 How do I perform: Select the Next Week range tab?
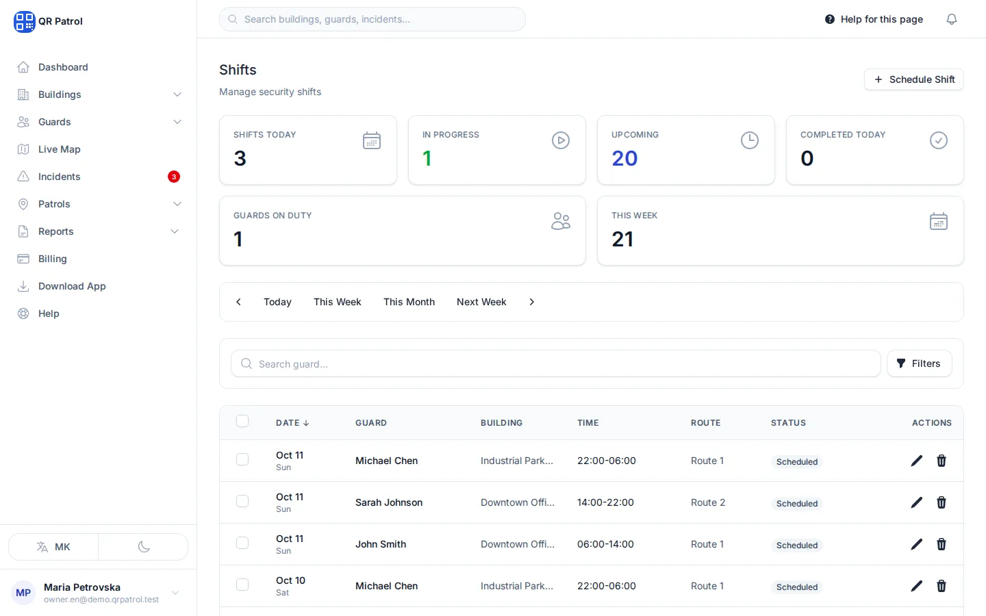tap(481, 302)
